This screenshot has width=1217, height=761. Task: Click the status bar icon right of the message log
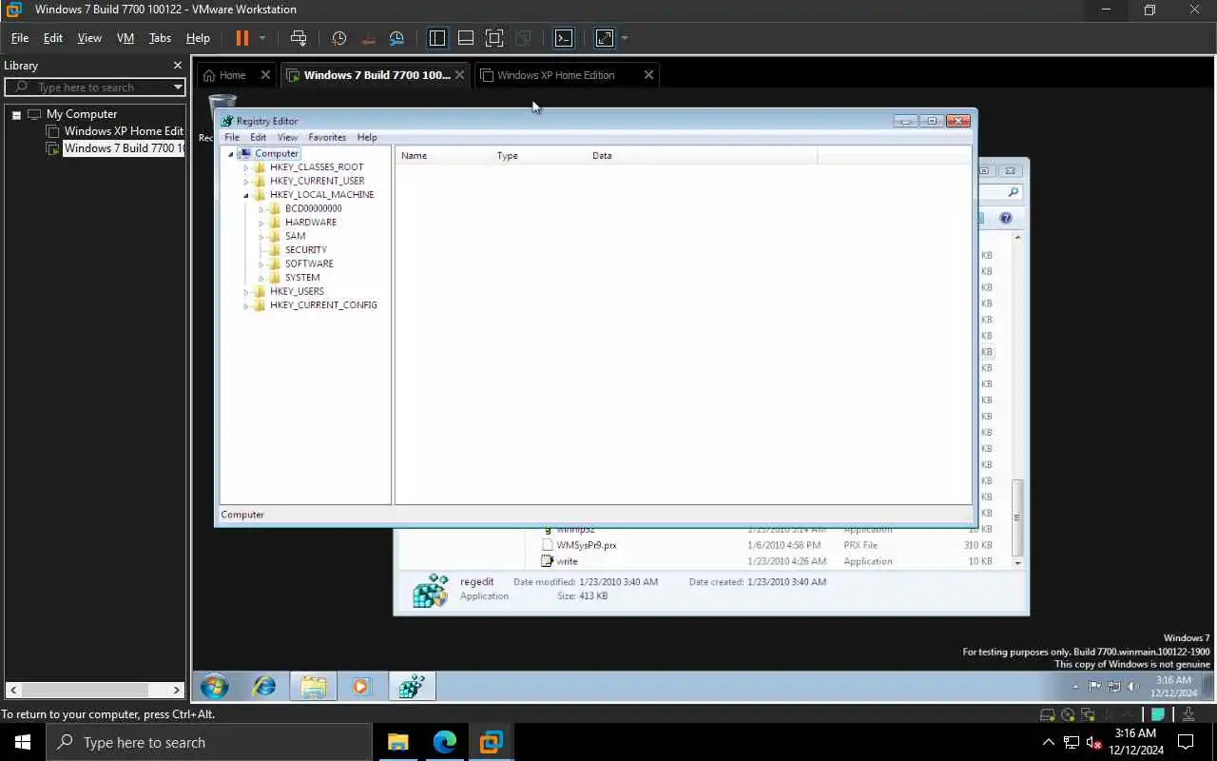pos(1188,714)
